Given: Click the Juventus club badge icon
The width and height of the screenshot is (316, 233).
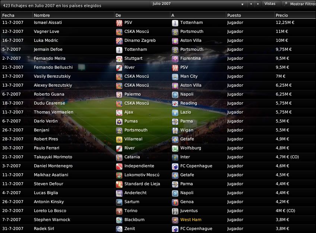Looking at the screenshot, I should tap(175, 211).
